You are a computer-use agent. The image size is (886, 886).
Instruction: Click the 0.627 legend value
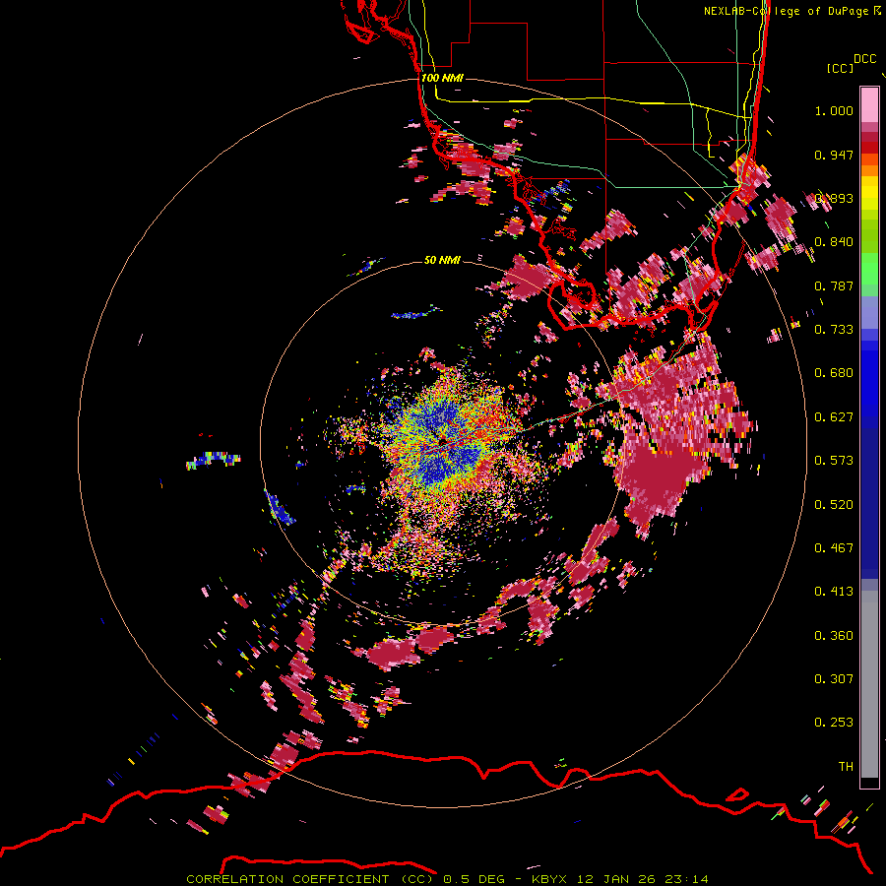[834, 417]
